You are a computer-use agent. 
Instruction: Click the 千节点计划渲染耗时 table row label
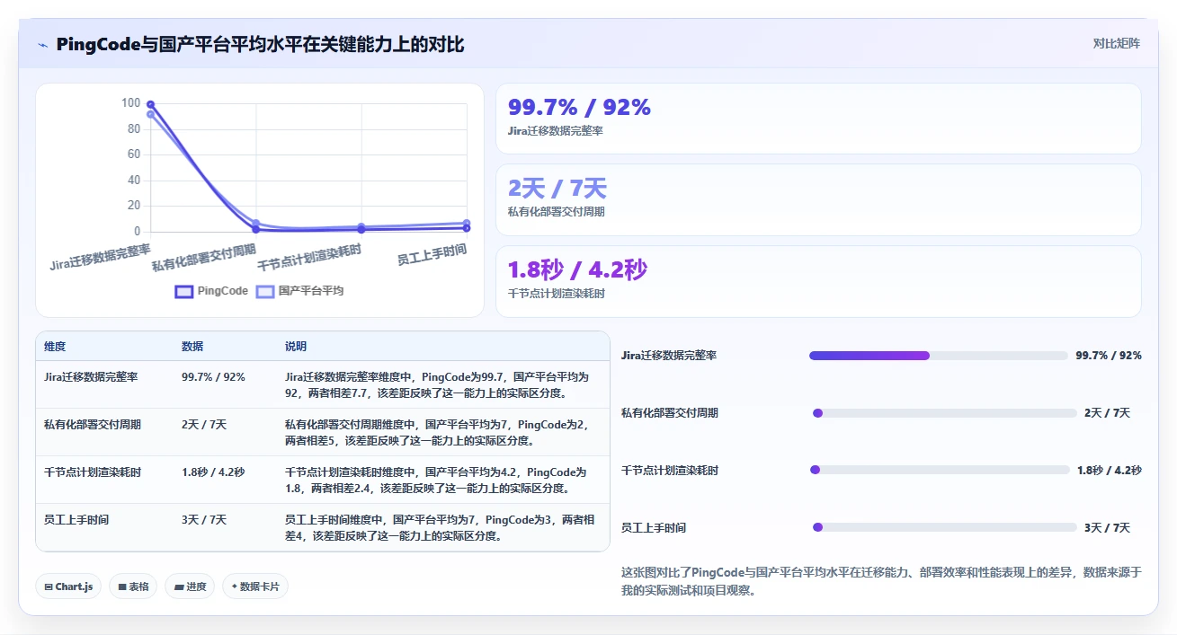point(93,472)
